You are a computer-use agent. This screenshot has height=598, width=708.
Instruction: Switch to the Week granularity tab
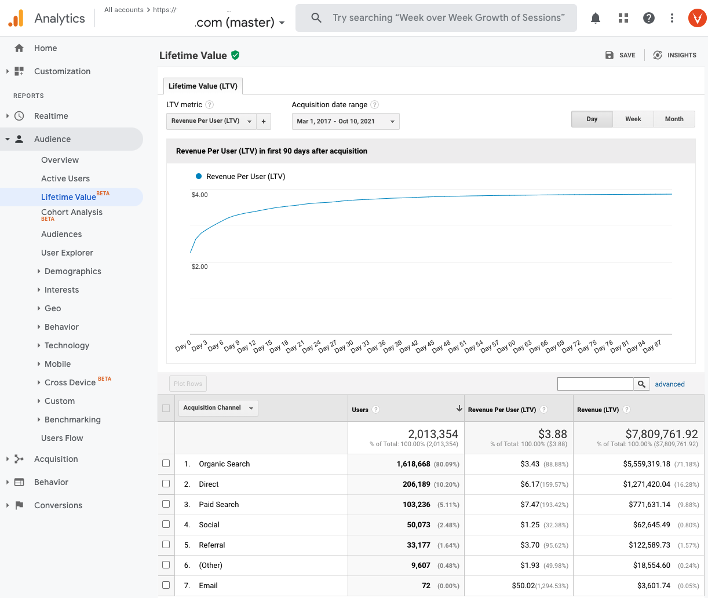[x=633, y=119]
